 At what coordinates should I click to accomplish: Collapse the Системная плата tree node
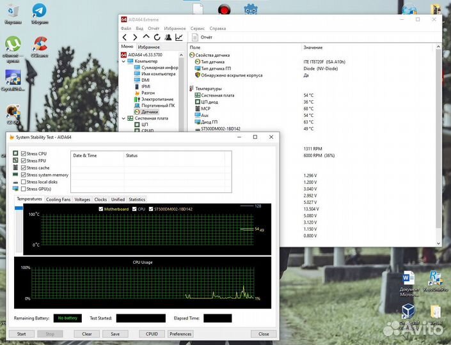click(123, 118)
